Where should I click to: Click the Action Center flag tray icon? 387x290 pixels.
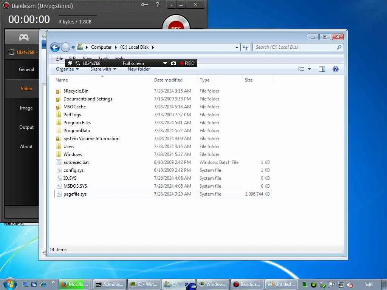332,285
